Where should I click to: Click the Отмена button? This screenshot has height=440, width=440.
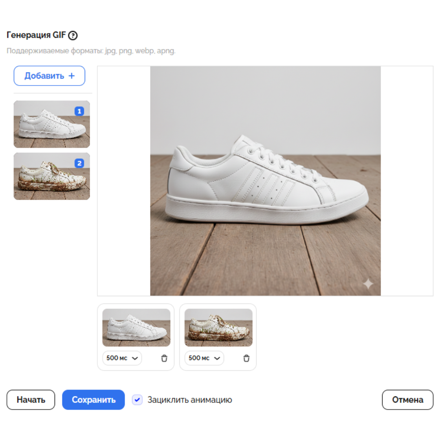pyautogui.click(x=407, y=400)
